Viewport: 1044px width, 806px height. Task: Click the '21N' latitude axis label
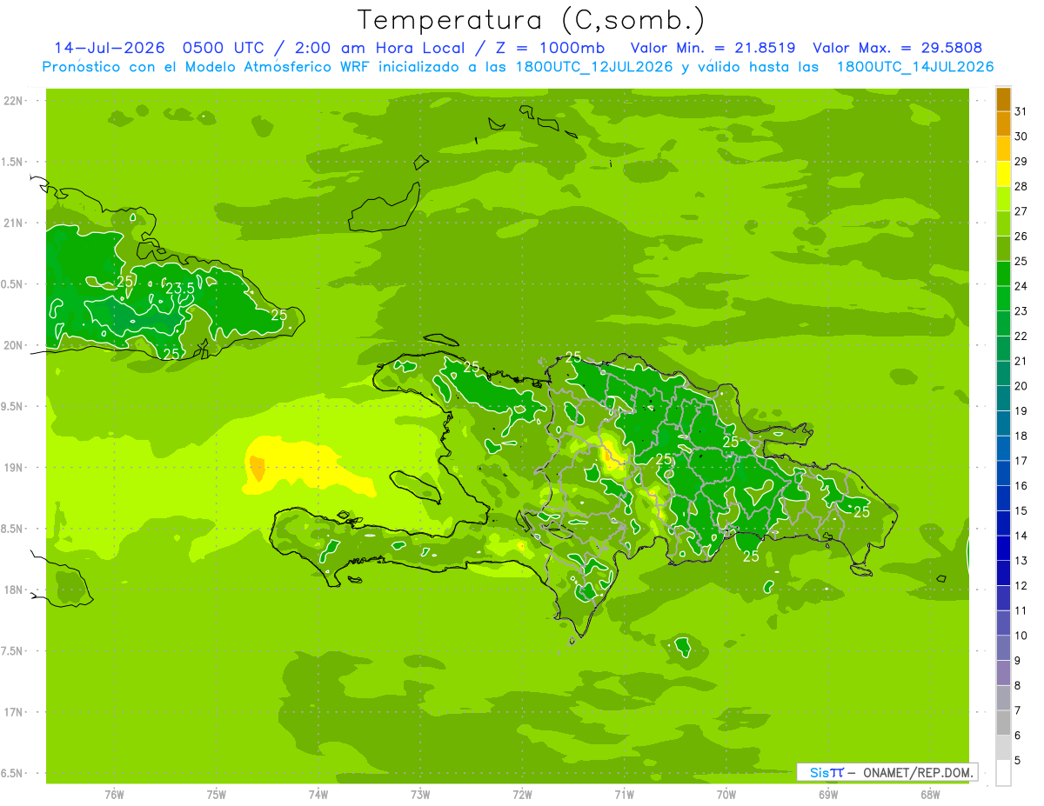(x=13, y=223)
